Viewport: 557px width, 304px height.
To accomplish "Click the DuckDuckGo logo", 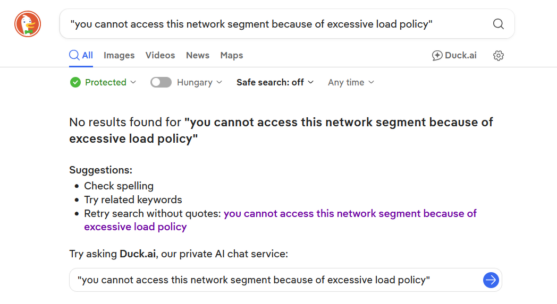I will (x=28, y=24).
